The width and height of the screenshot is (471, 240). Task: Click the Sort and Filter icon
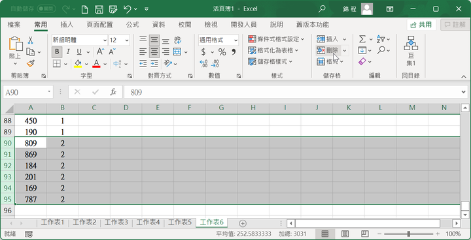(x=381, y=39)
